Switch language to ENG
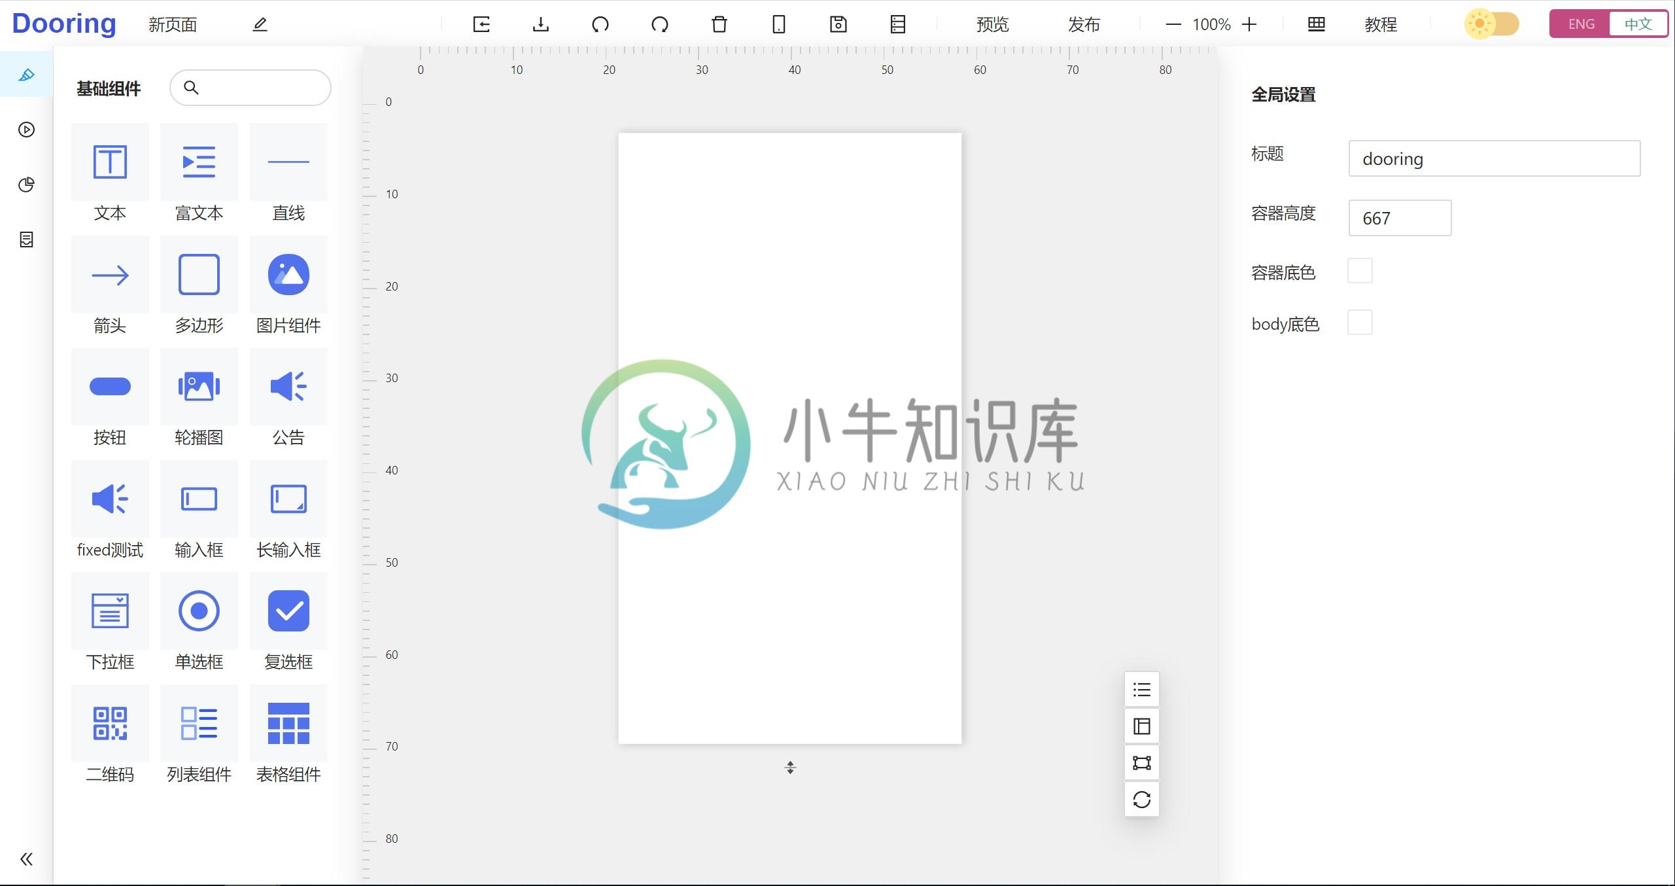 [x=1581, y=24]
